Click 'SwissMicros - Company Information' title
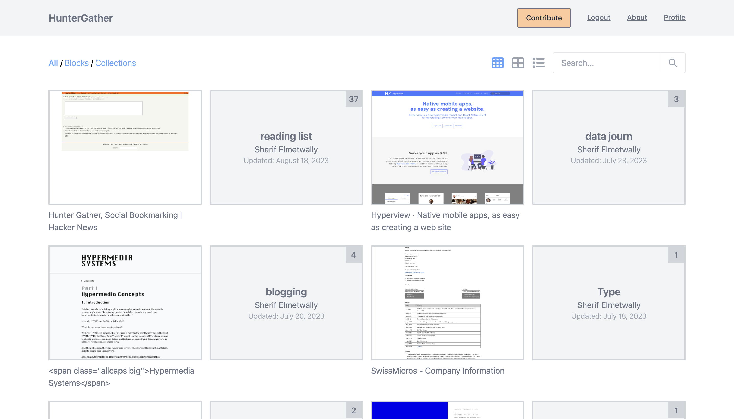 coord(438,371)
